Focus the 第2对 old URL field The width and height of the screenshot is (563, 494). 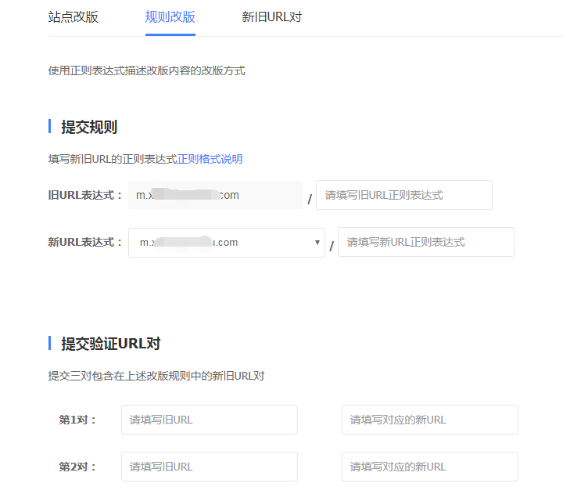(x=209, y=467)
